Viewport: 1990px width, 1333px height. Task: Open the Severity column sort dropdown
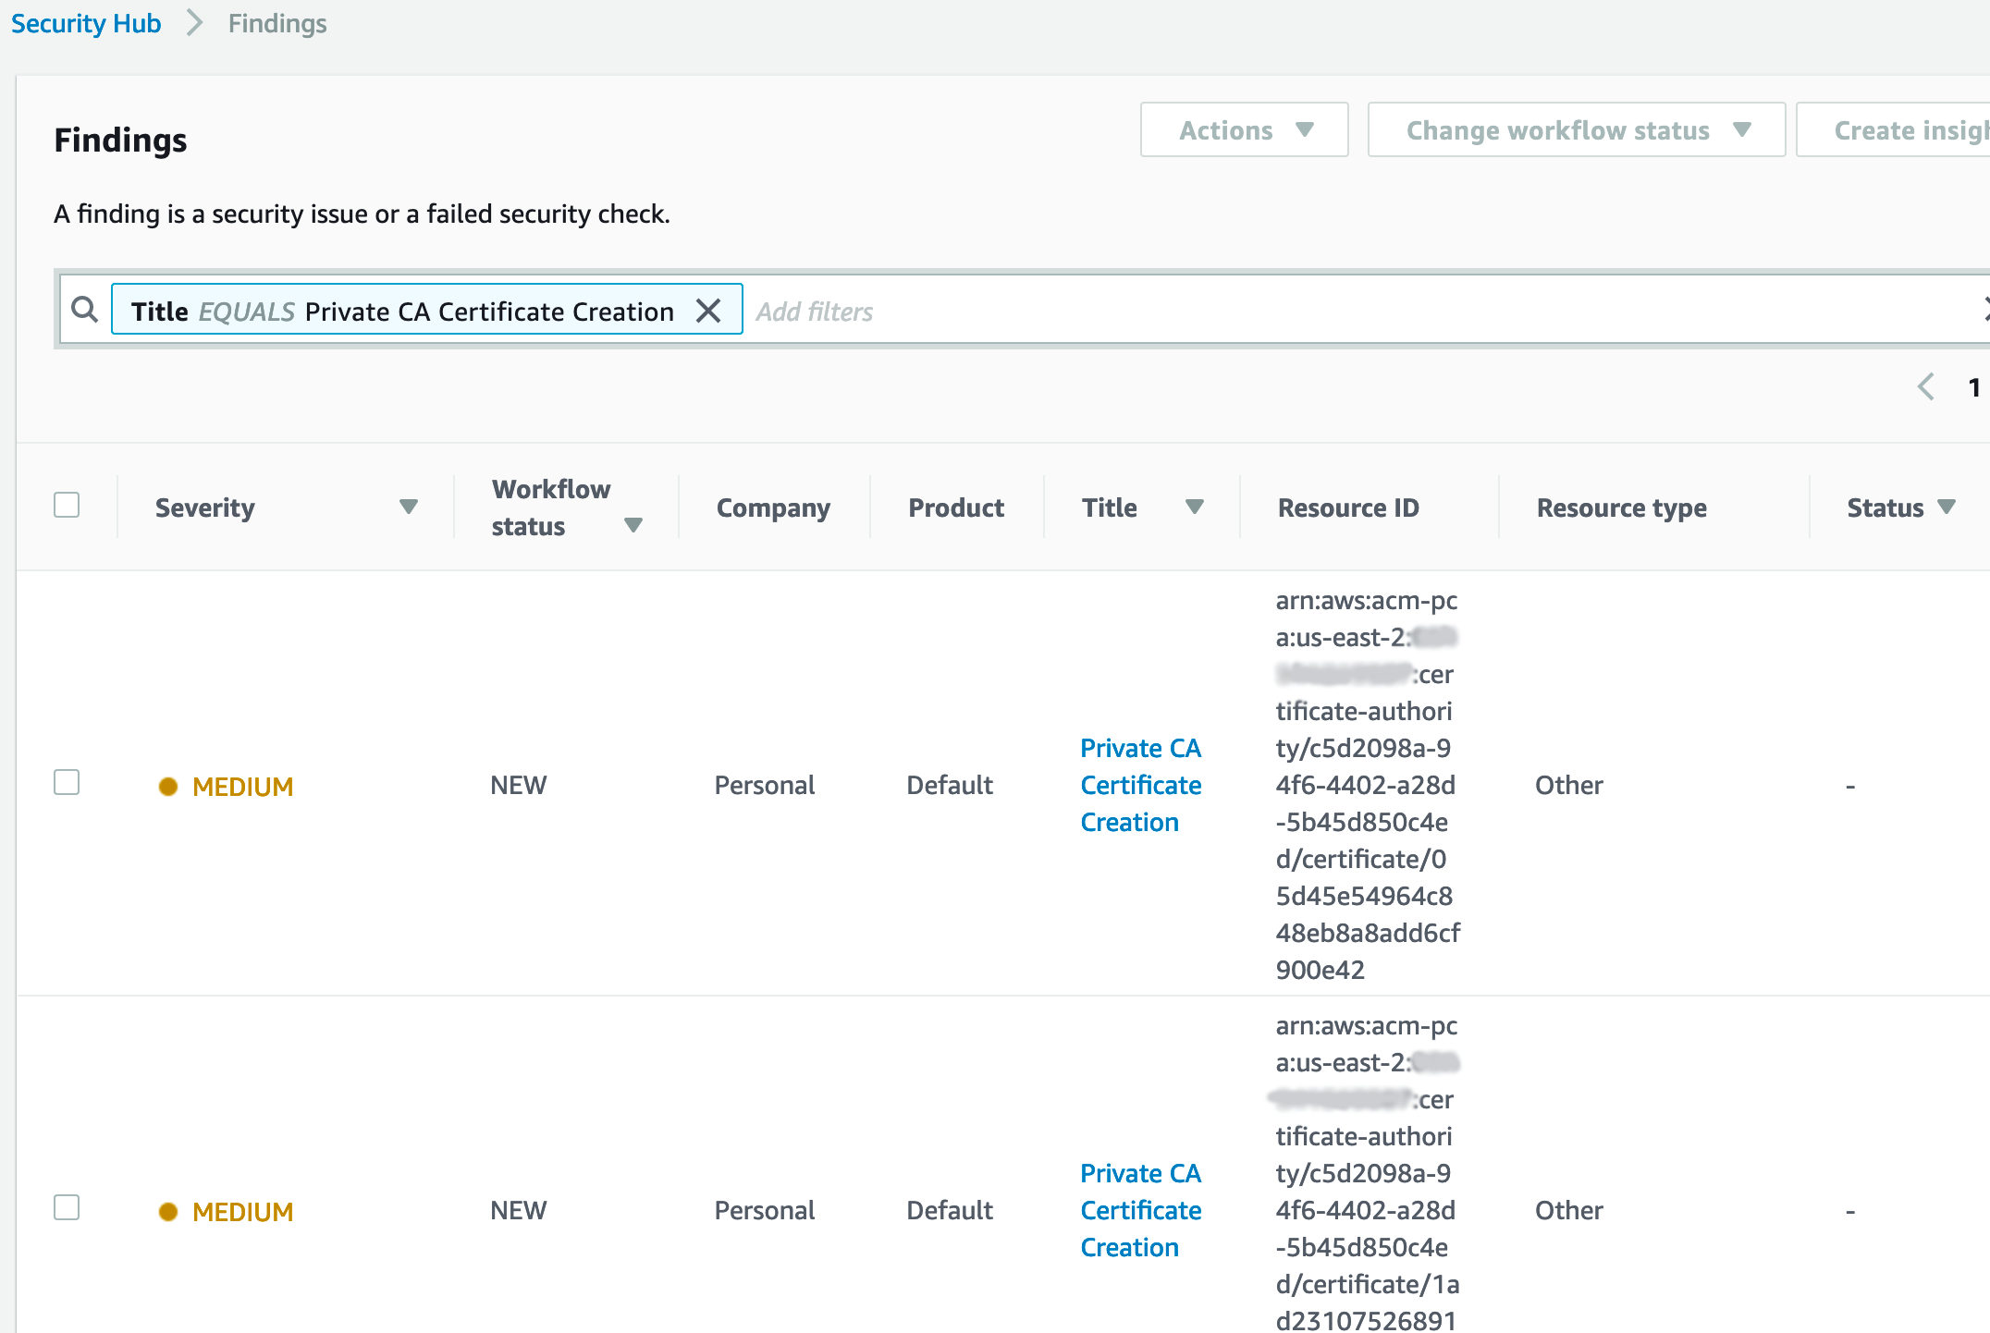(410, 507)
